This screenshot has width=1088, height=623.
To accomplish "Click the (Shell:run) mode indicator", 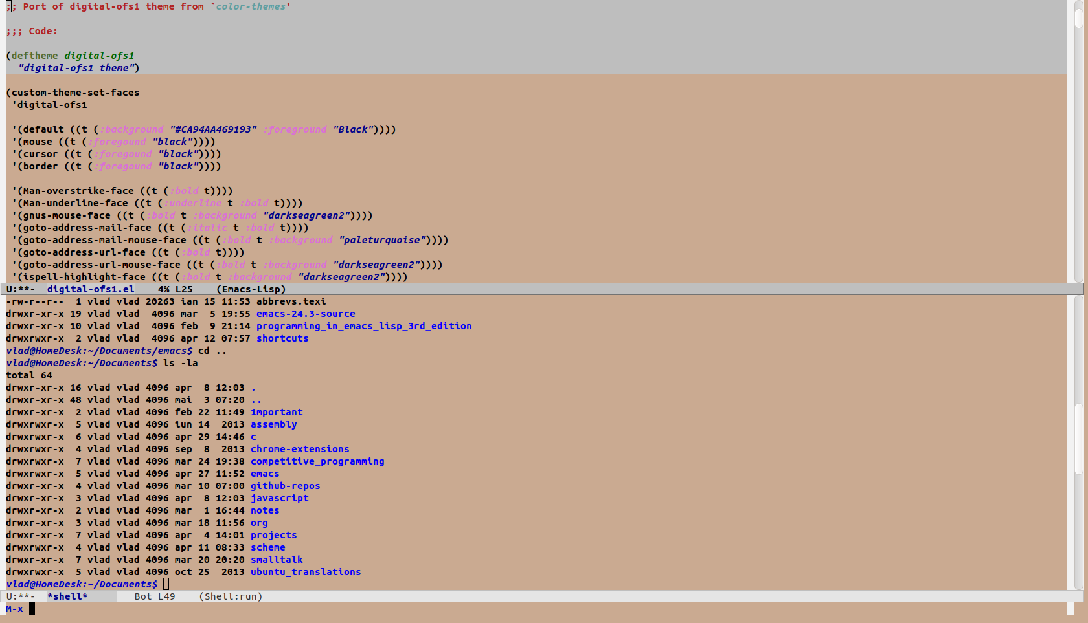I will click(x=231, y=596).
